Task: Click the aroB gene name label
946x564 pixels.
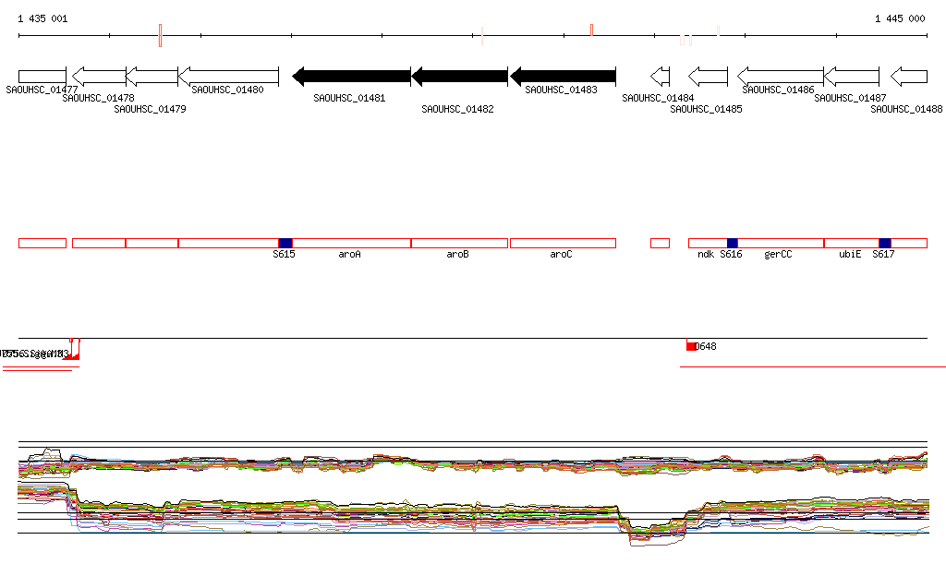Action: pos(458,254)
